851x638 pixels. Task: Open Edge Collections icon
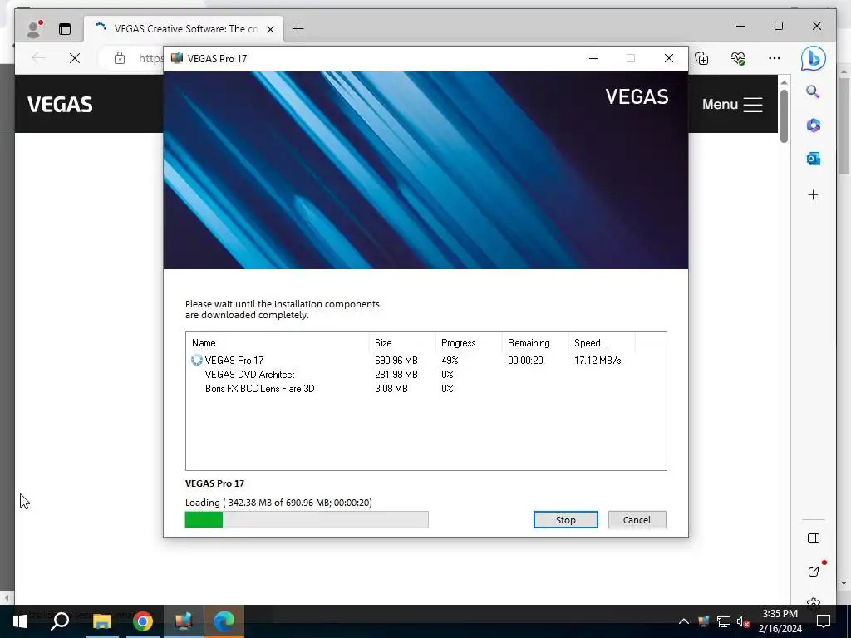pos(701,58)
